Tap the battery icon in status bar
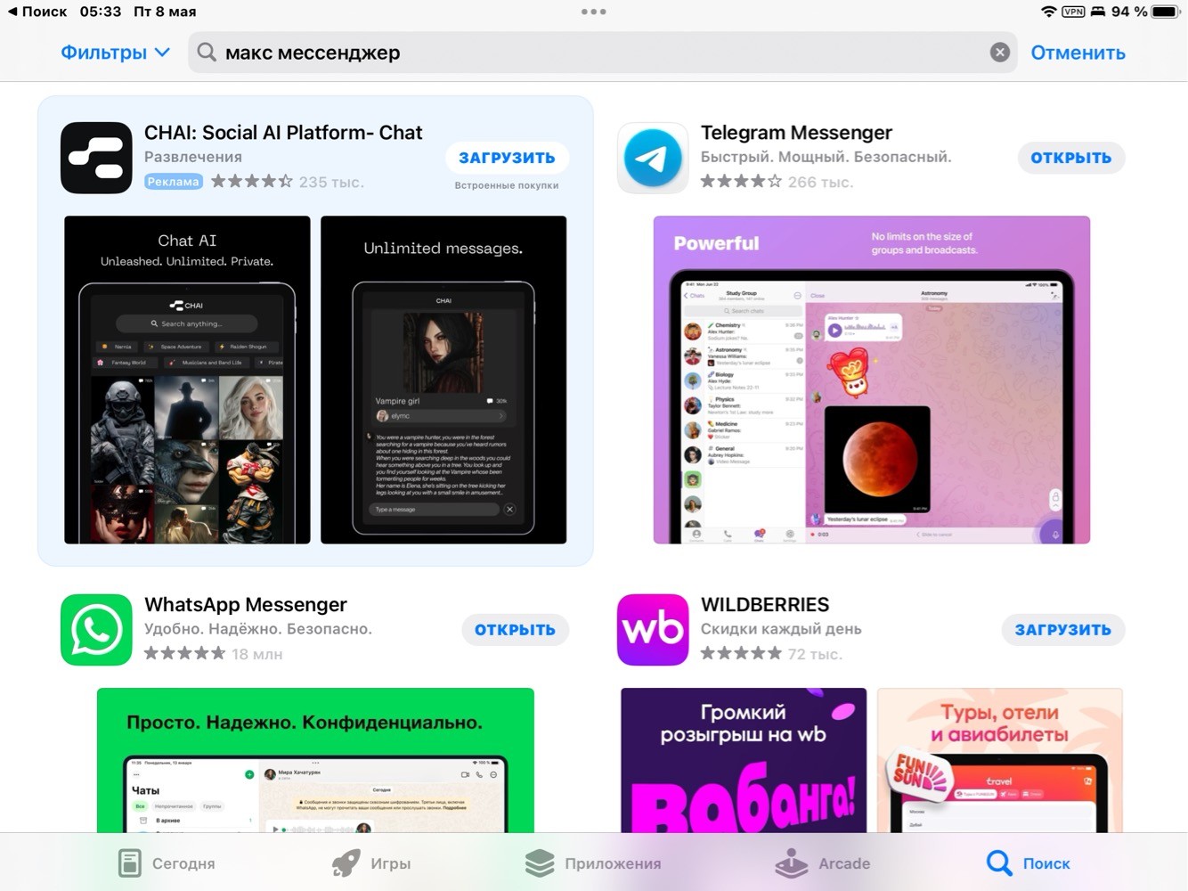The width and height of the screenshot is (1188, 891). tap(1165, 12)
